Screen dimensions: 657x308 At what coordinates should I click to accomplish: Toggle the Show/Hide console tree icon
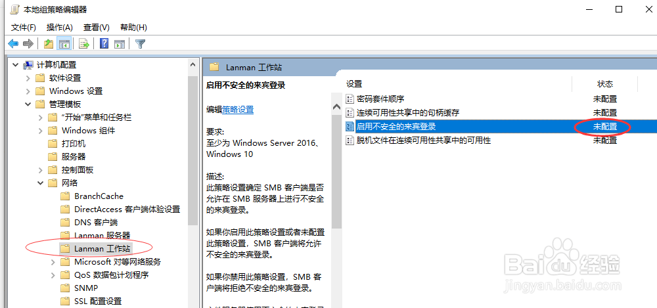click(x=64, y=43)
